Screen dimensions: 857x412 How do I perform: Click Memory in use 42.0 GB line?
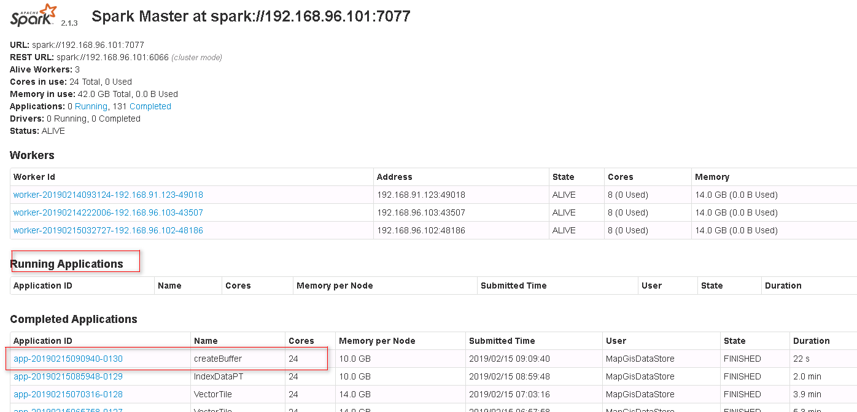pos(94,94)
